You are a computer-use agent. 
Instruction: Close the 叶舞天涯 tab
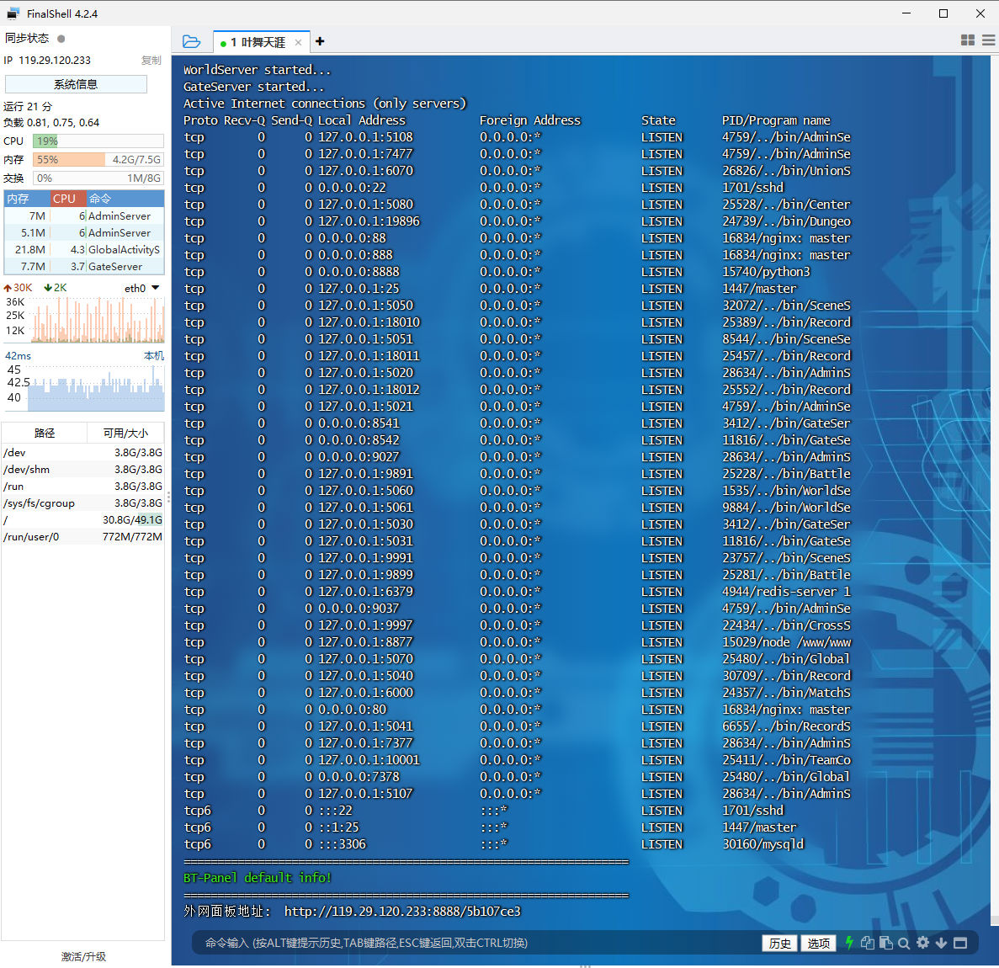(x=298, y=43)
